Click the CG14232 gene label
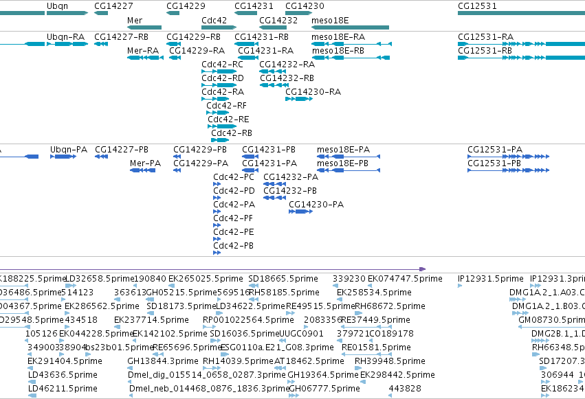 [278, 20]
